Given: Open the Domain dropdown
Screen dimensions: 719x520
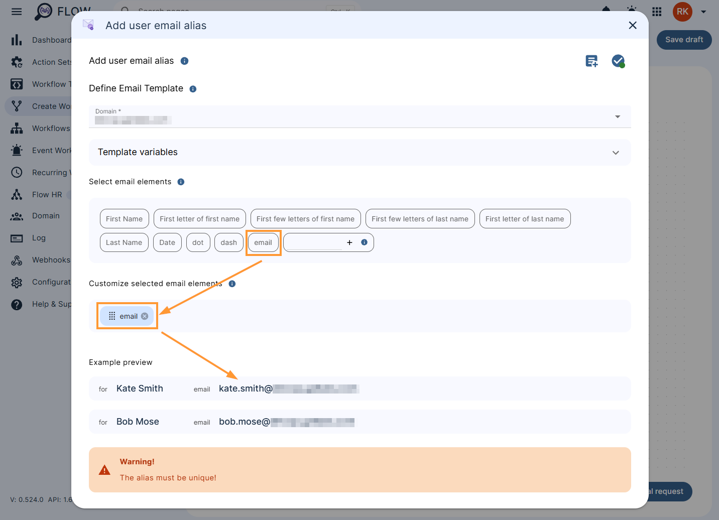Looking at the screenshot, I should tap(360, 116).
